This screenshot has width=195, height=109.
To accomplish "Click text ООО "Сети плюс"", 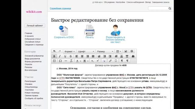I will [x=66, y=88].
